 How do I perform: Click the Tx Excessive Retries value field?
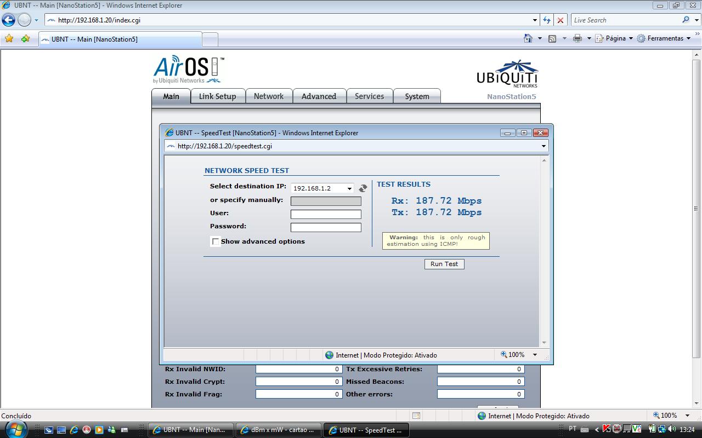tap(480, 369)
